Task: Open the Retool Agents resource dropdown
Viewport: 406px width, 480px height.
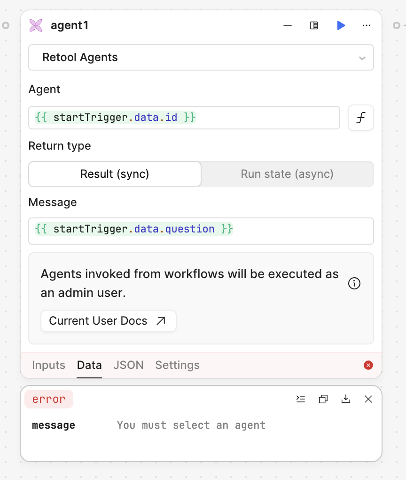Action: point(201,57)
